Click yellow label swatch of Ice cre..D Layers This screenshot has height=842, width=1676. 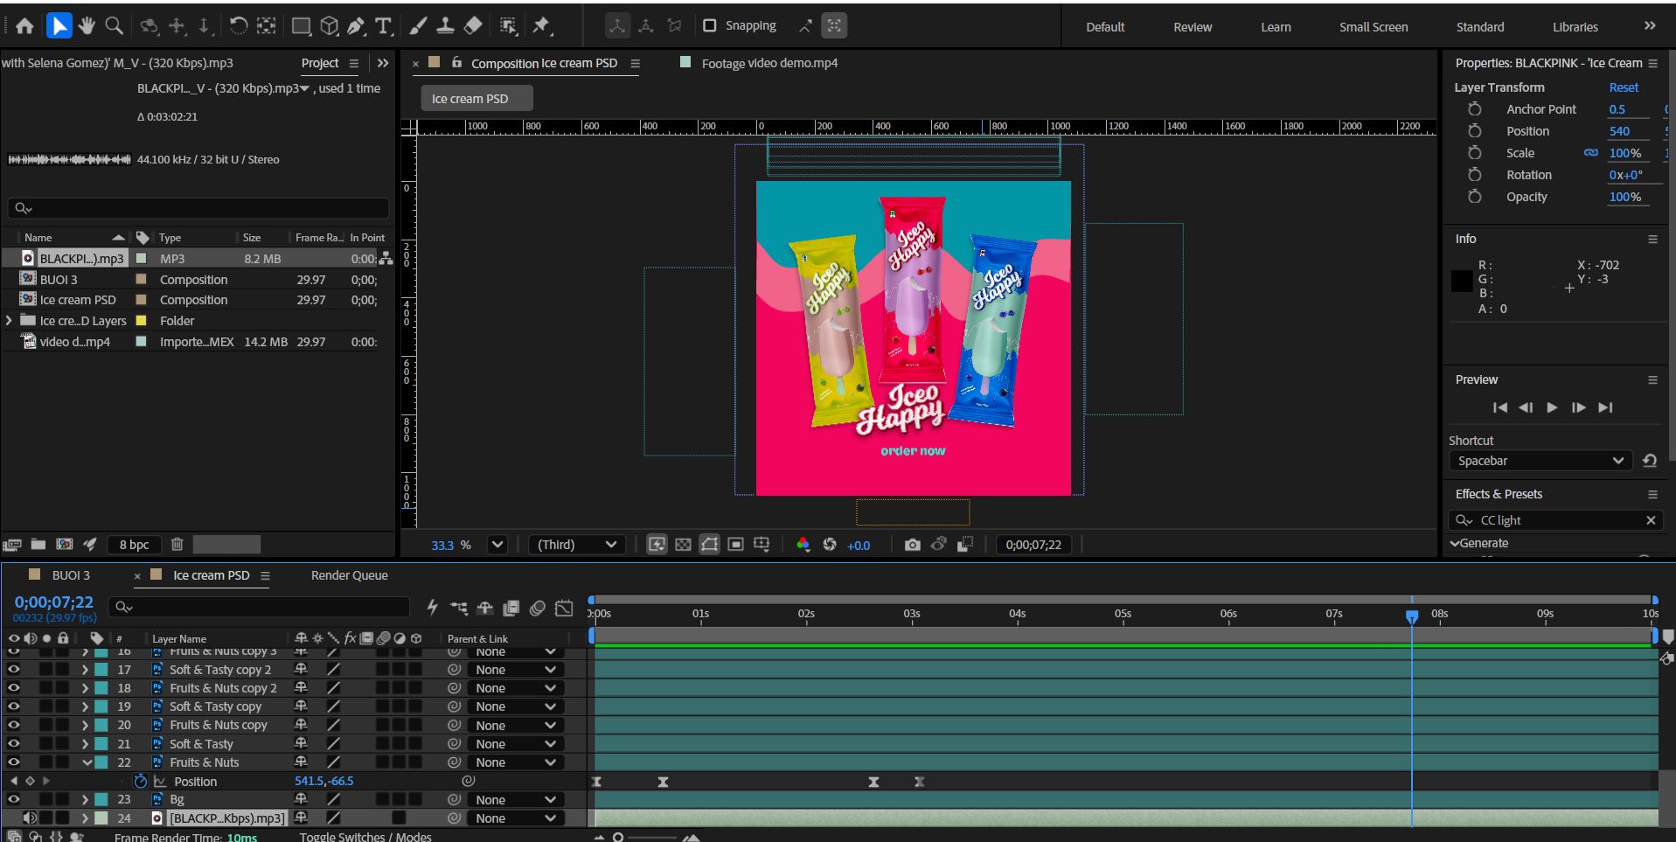point(141,321)
